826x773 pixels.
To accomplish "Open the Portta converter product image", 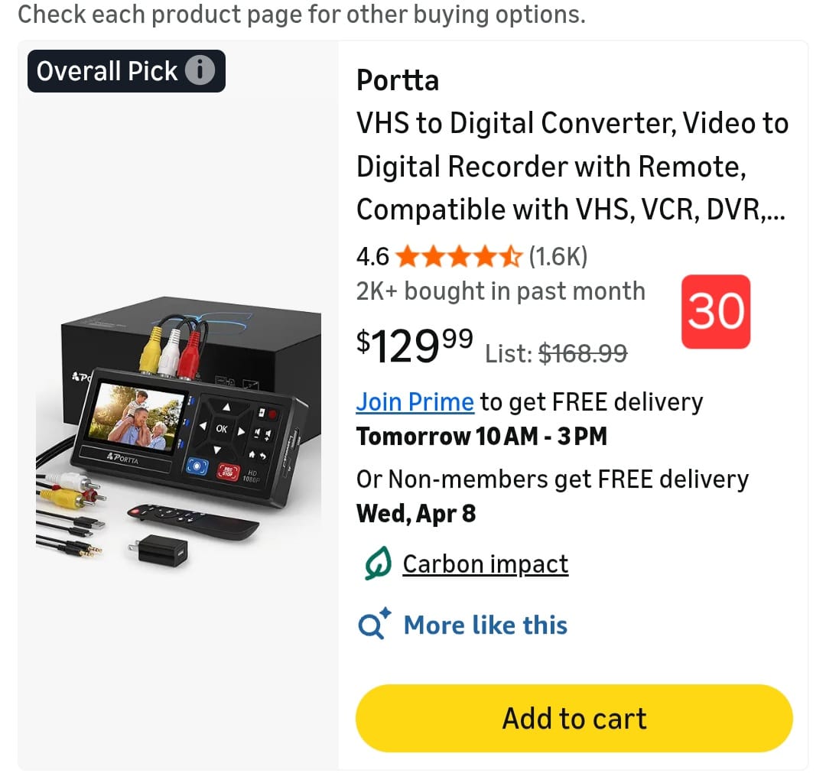I will pyautogui.click(x=178, y=433).
